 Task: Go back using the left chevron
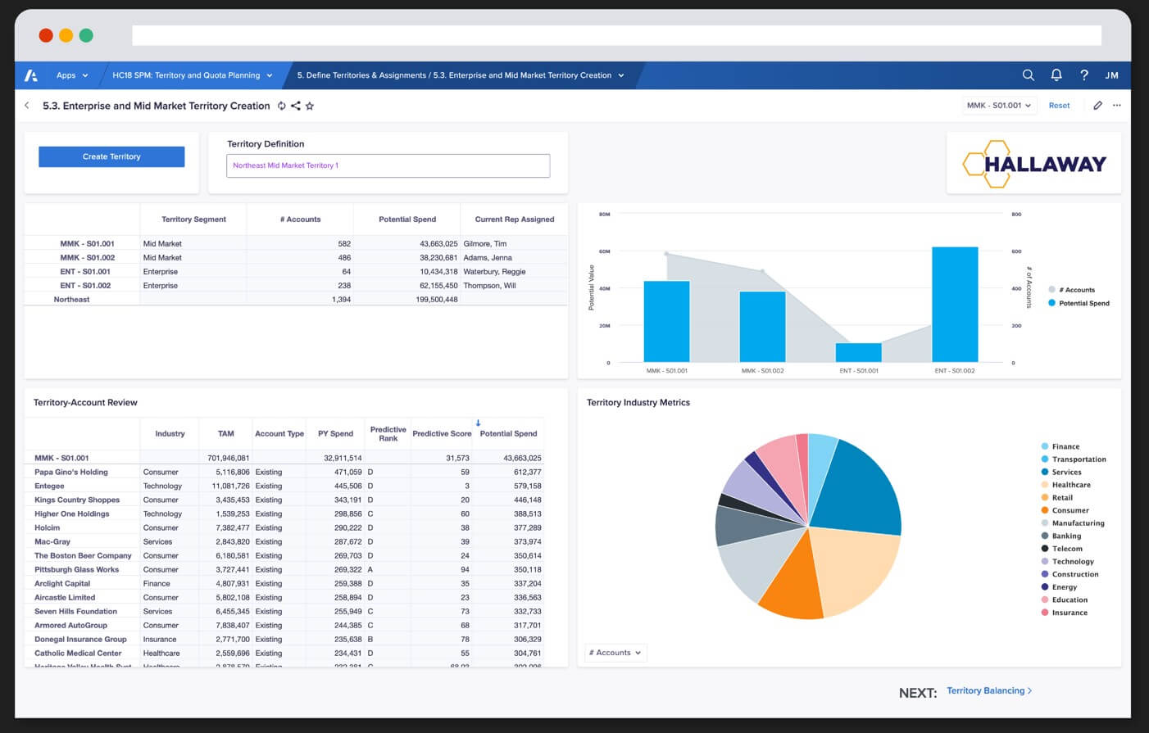[27, 106]
